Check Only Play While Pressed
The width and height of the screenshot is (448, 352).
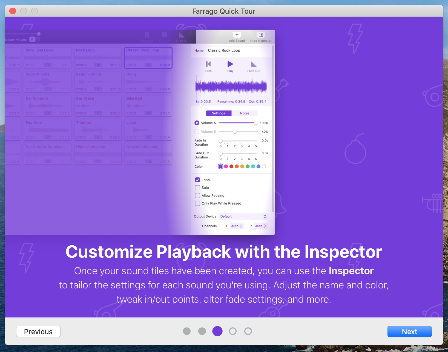pos(197,203)
